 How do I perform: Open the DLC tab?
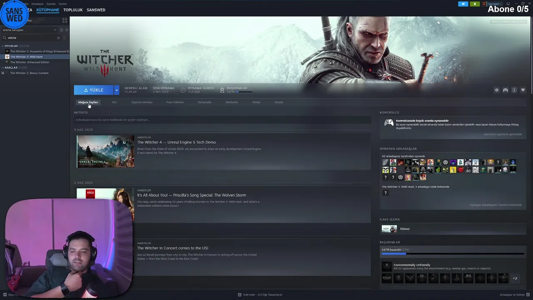coord(115,102)
